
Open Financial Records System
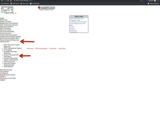[9, 35]
